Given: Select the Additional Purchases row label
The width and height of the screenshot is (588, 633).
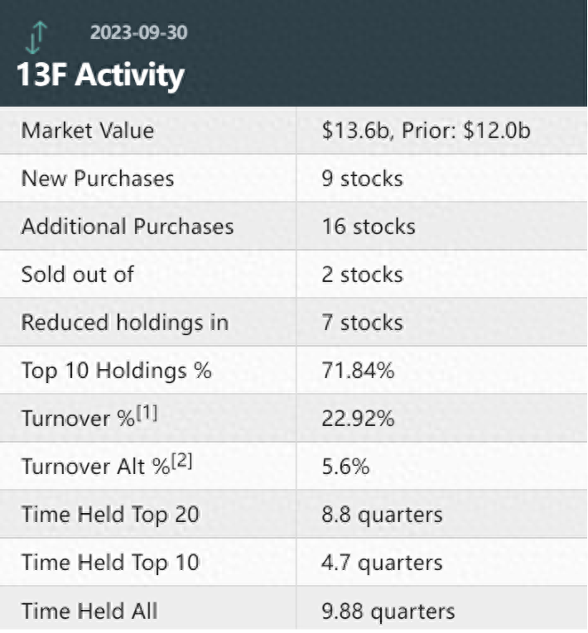Looking at the screenshot, I should coord(128,227).
